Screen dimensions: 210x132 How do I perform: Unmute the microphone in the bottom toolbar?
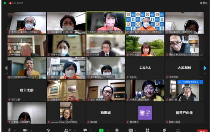click(9, 130)
